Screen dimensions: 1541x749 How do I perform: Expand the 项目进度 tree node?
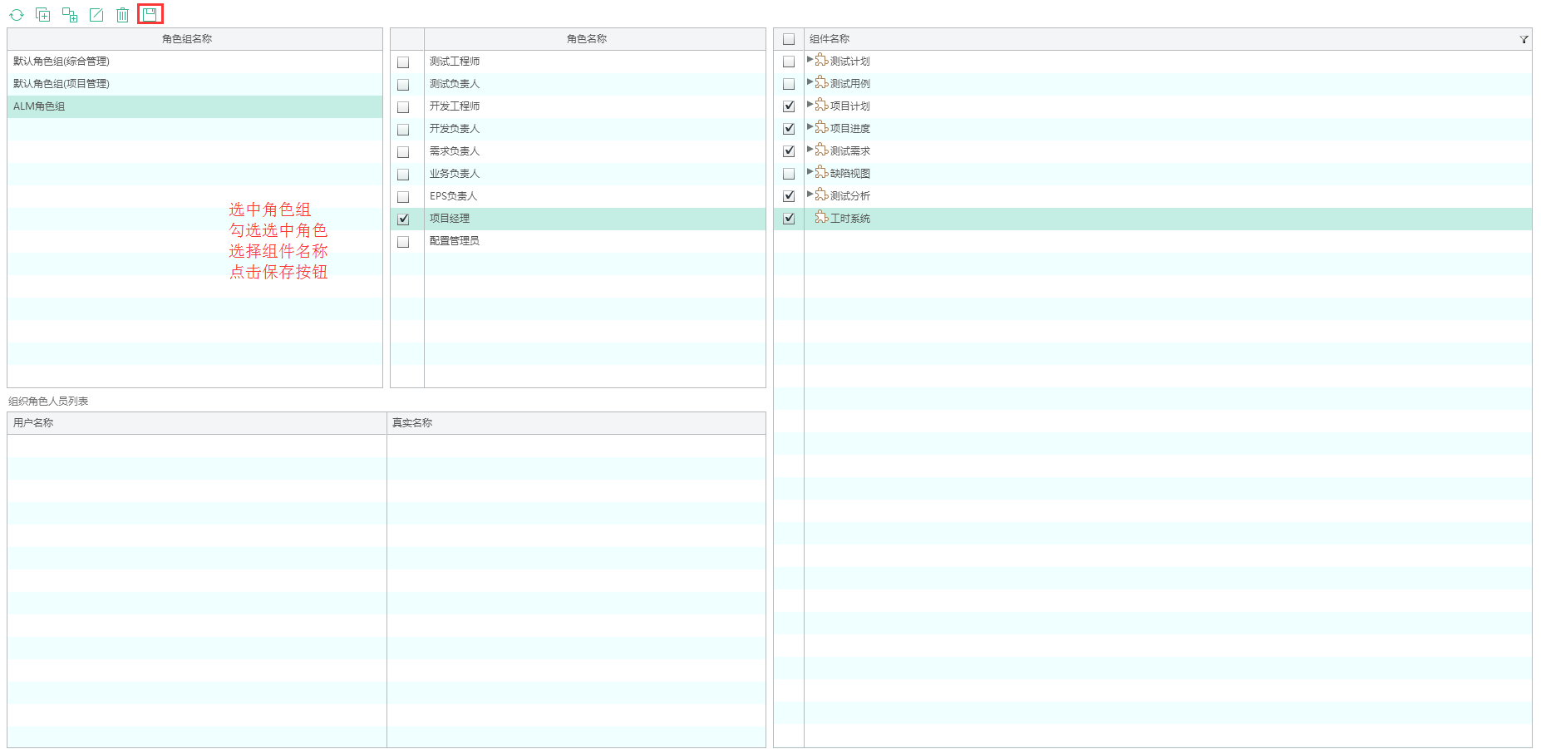tap(810, 127)
